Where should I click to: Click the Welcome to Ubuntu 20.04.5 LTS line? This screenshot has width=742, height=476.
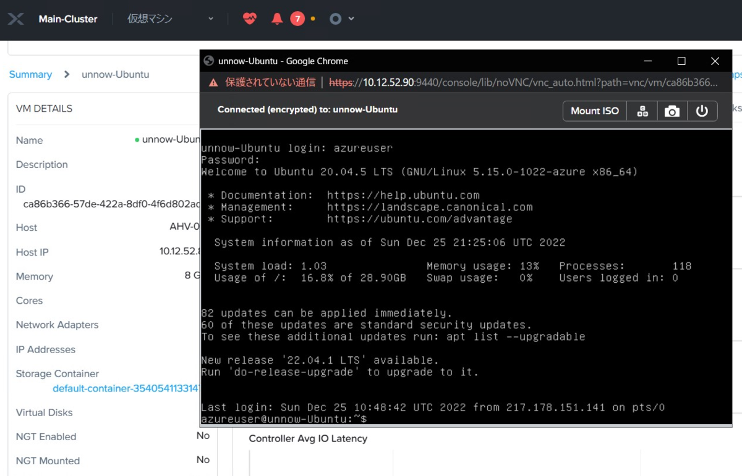(419, 172)
